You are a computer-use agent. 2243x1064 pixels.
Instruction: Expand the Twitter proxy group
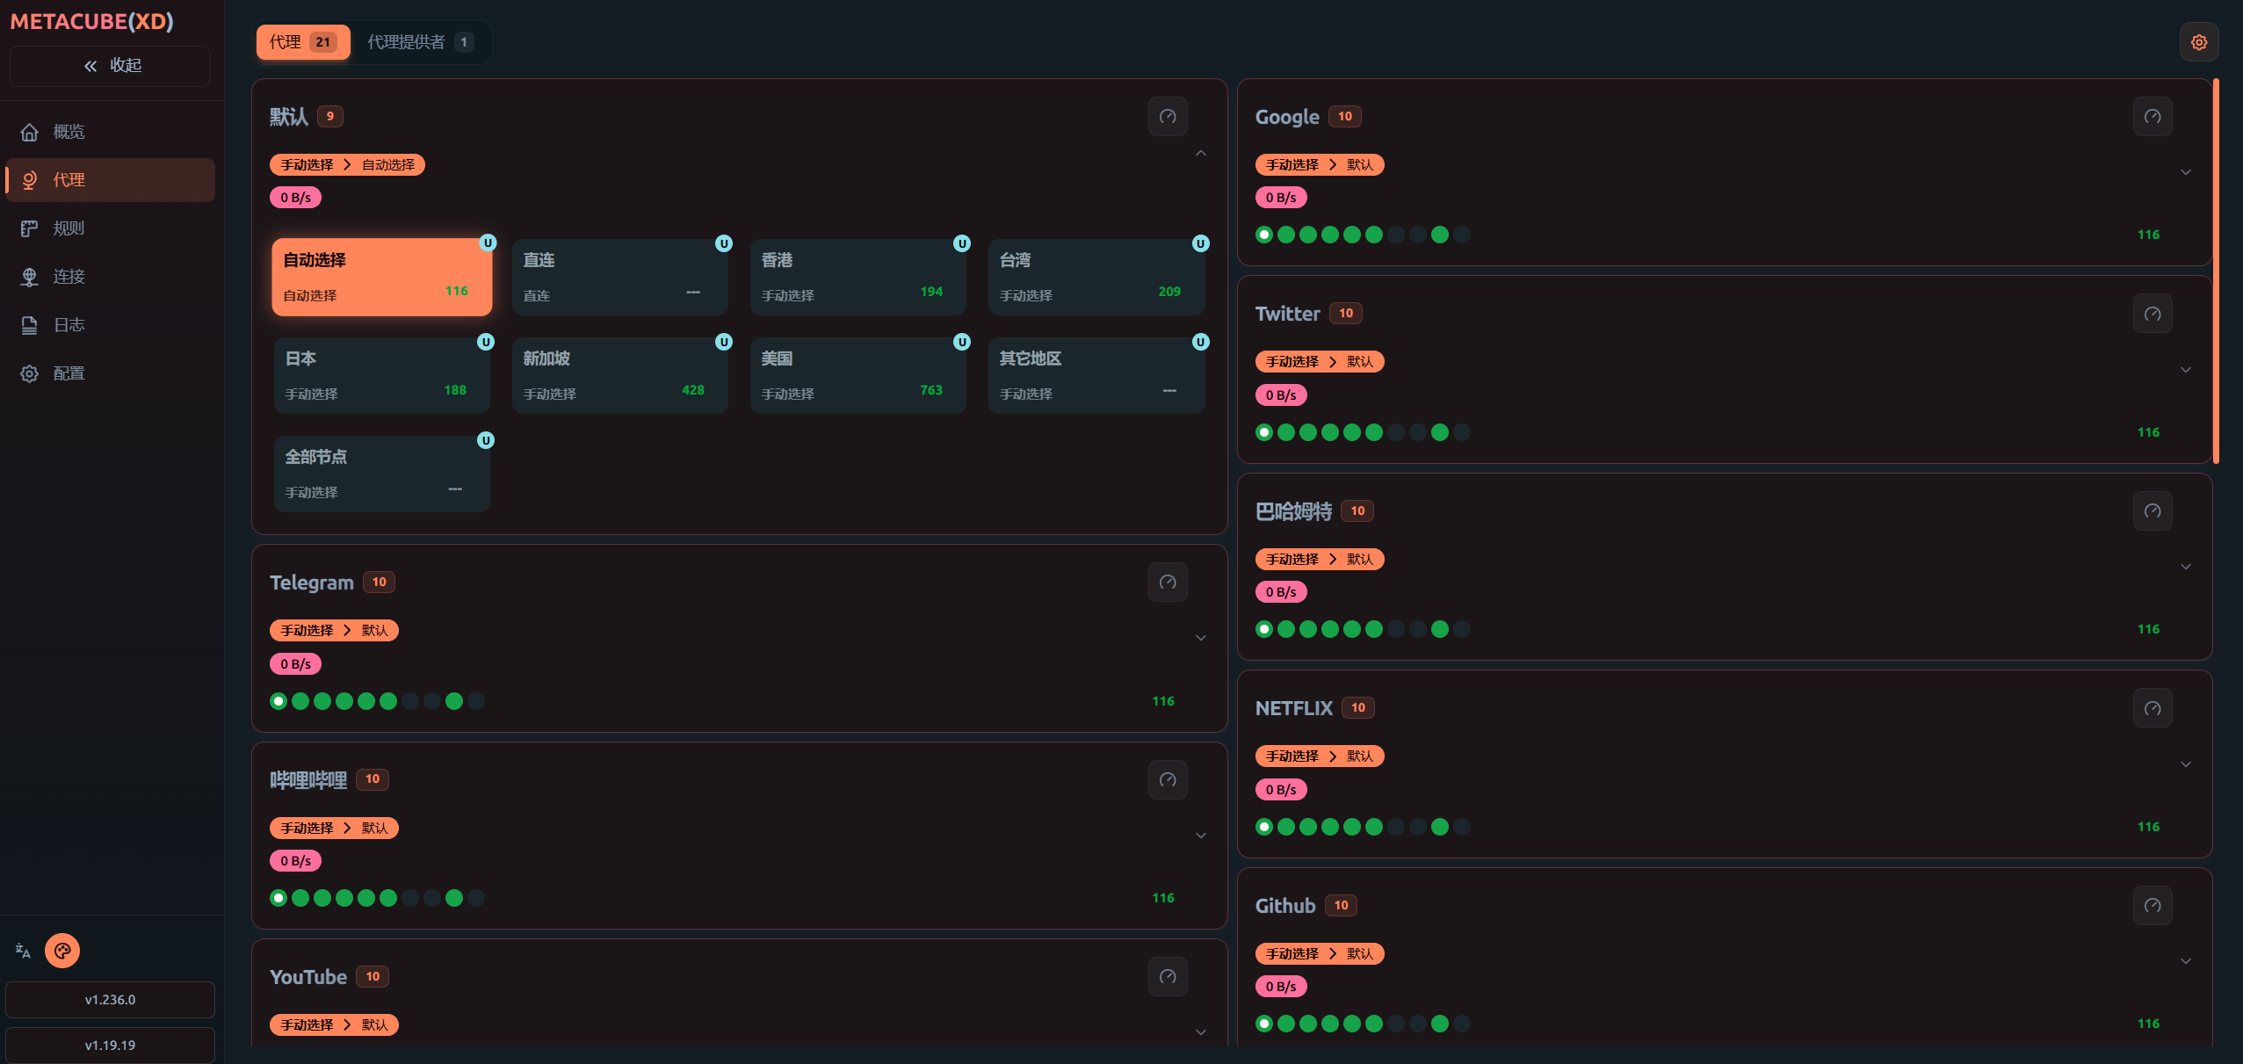coord(2185,370)
